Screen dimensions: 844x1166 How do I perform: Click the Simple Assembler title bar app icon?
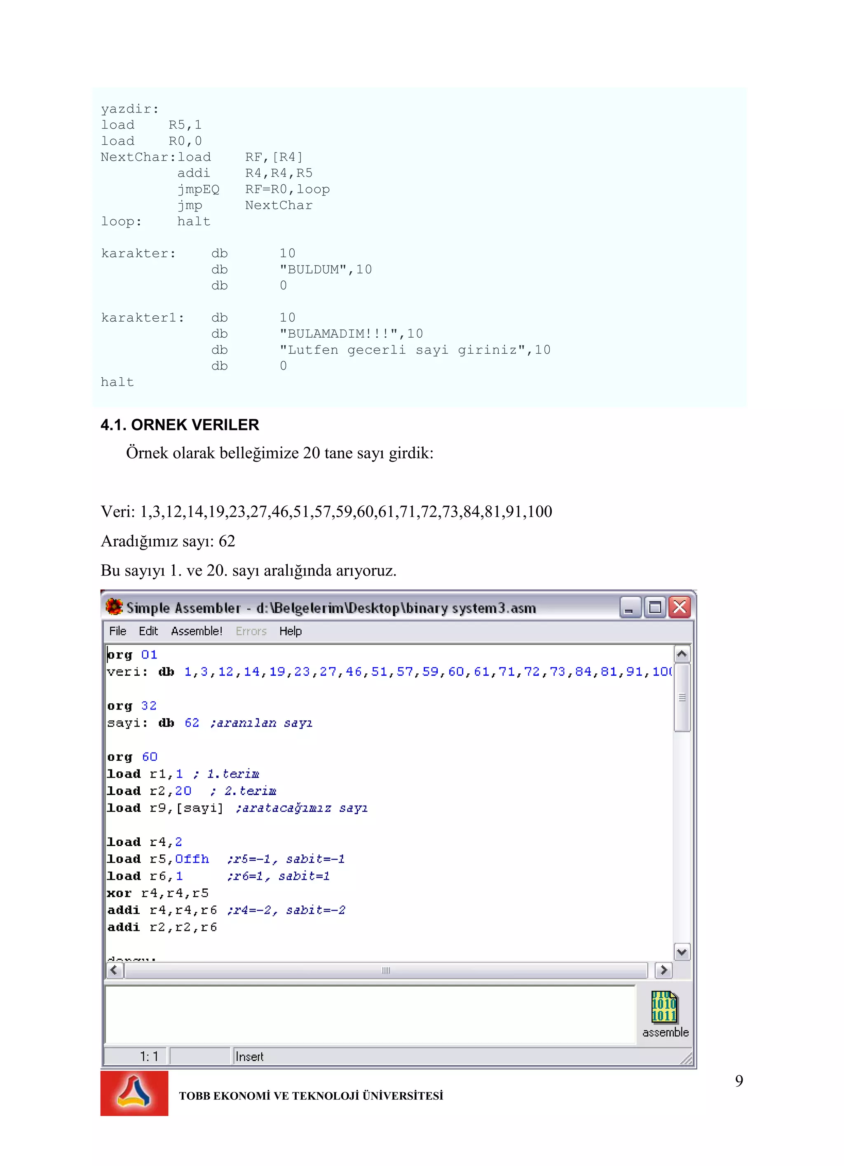(x=114, y=607)
